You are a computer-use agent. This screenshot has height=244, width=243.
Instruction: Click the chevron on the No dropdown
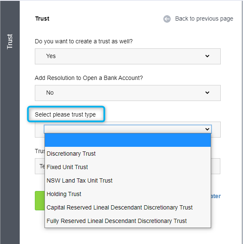tap(207, 93)
